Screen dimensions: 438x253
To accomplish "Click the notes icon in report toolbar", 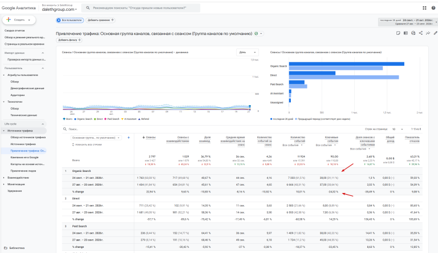I will coord(398,33).
